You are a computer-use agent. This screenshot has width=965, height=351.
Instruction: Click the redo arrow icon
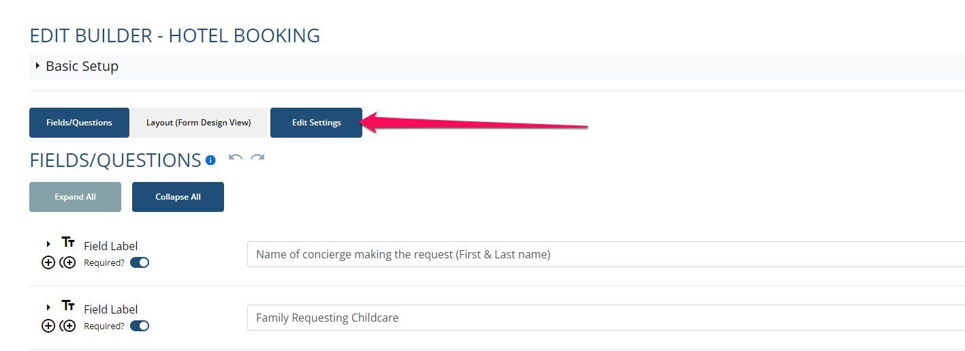pyautogui.click(x=257, y=157)
